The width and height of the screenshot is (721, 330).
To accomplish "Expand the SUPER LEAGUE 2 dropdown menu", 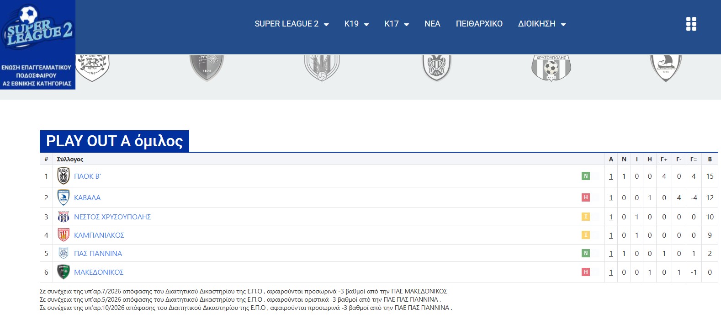I will pos(292,24).
